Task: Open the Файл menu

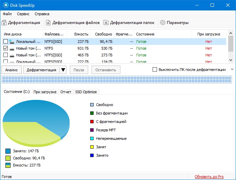Action: tap(7, 14)
